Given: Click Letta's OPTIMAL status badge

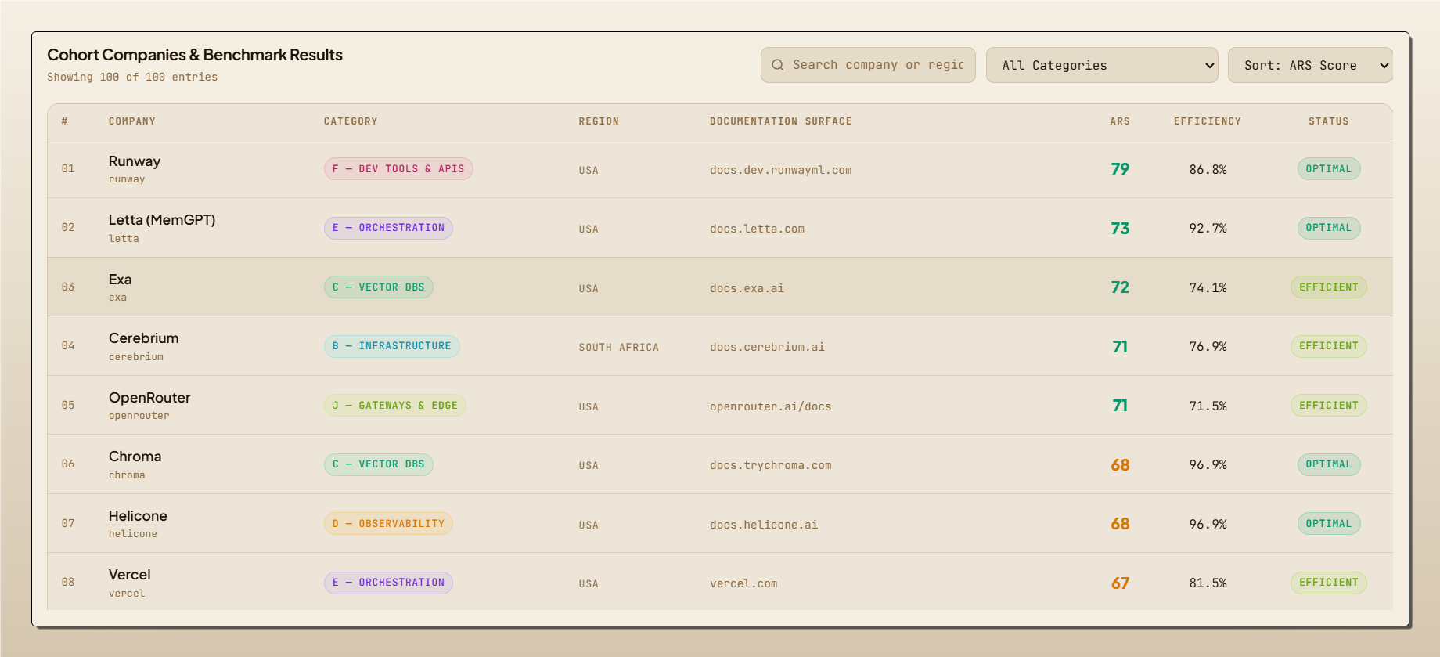Looking at the screenshot, I should point(1329,228).
